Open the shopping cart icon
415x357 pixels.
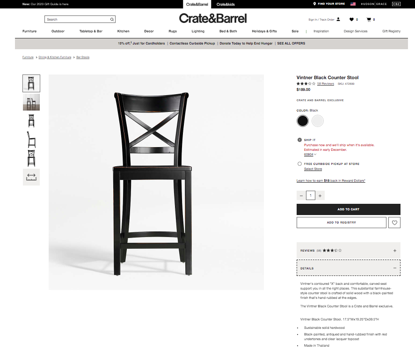(368, 19)
